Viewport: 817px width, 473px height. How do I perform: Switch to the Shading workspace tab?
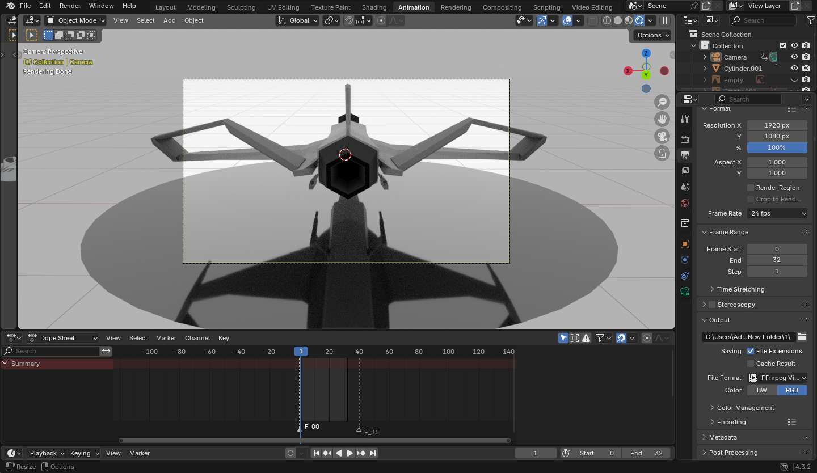pos(374,7)
